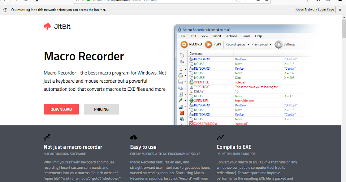Click the icon above 'Not just a macro recorder'
346x182 pixels.
(x=47, y=137)
